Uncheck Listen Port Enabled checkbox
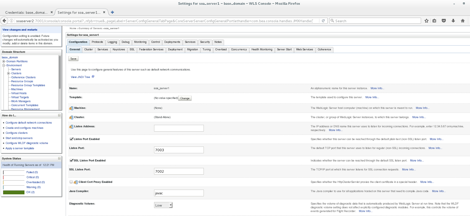The width and height of the screenshot is (470, 216). tap(71, 139)
